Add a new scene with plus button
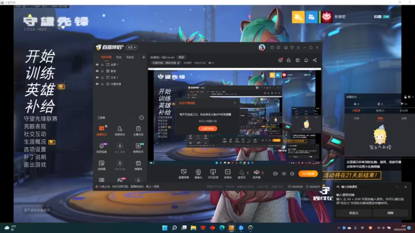Viewport: 415px width, 233px height. (x=144, y=57)
